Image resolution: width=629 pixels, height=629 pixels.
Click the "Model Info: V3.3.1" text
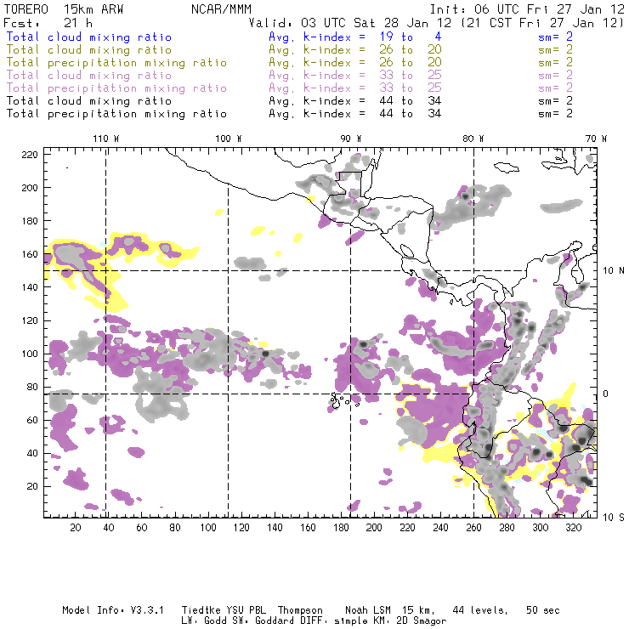pos(113,610)
